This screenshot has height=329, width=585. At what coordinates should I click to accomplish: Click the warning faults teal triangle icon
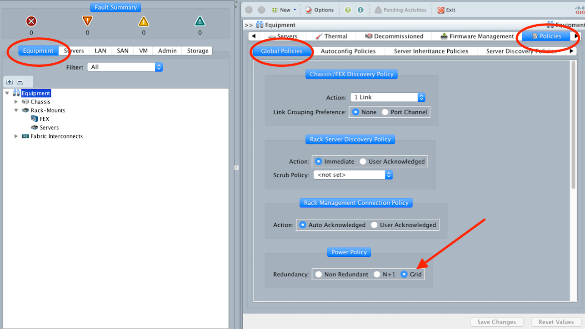click(x=200, y=21)
